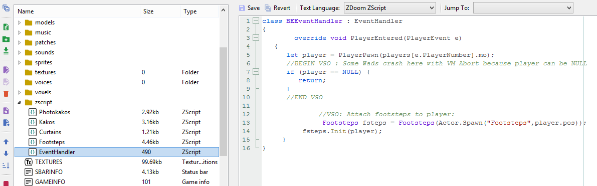Image resolution: width=597 pixels, height=186 pixels.
Task: Click the overlapping windows icon at toolbar top
Action: coord(6,7)
